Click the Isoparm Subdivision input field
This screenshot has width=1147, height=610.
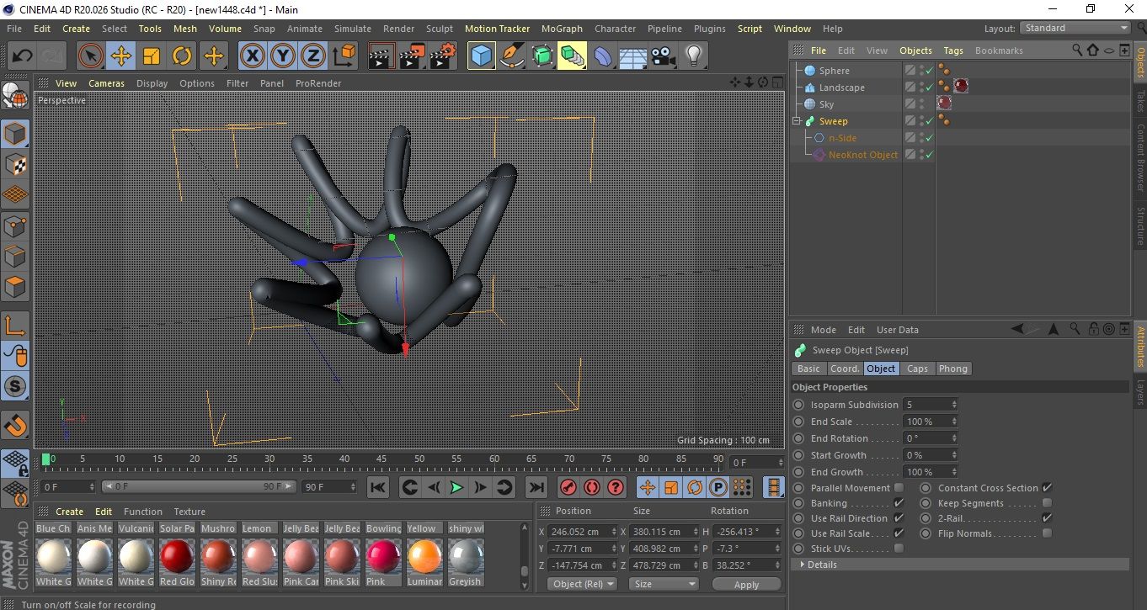[x=926, y=405]
